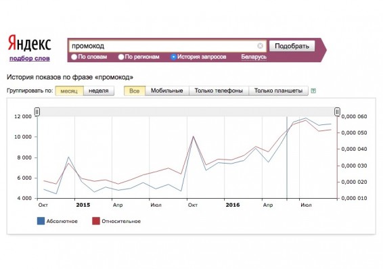Switch to Мобильные filter

coord(167,91)
